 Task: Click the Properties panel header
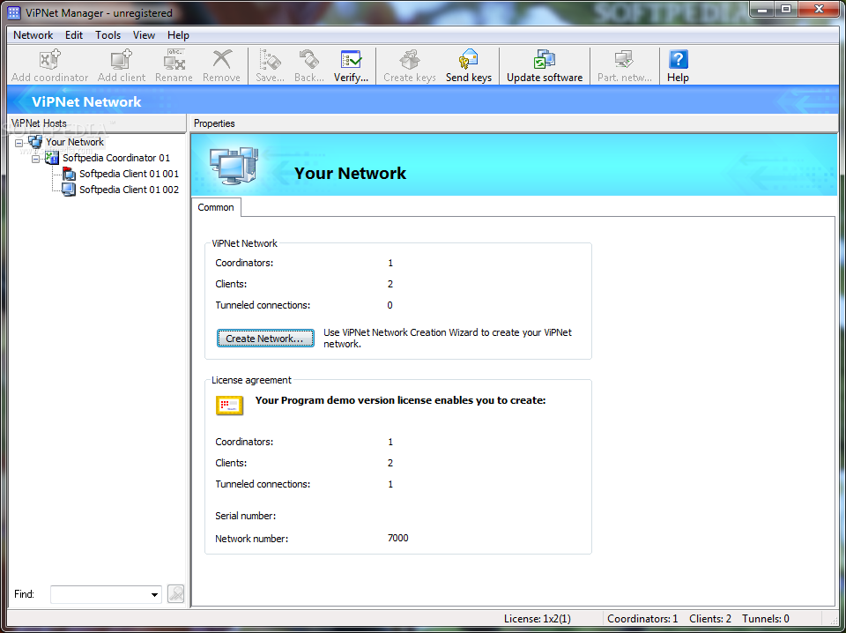tap(516, 123)
